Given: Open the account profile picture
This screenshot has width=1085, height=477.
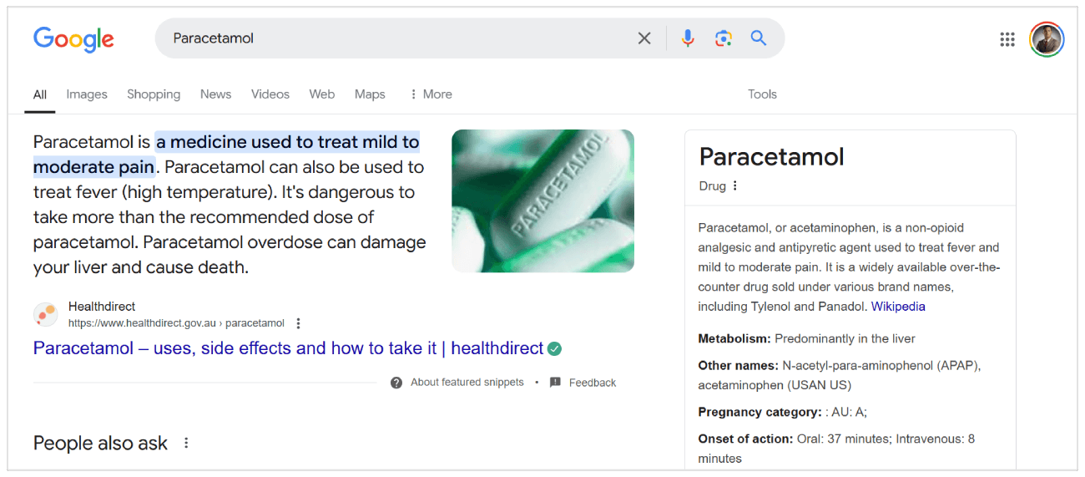Looking at the screenshot, I should (x=1047, y=39).
